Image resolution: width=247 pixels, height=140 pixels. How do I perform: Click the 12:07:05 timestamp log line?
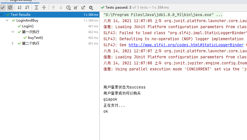pos(175,21)
